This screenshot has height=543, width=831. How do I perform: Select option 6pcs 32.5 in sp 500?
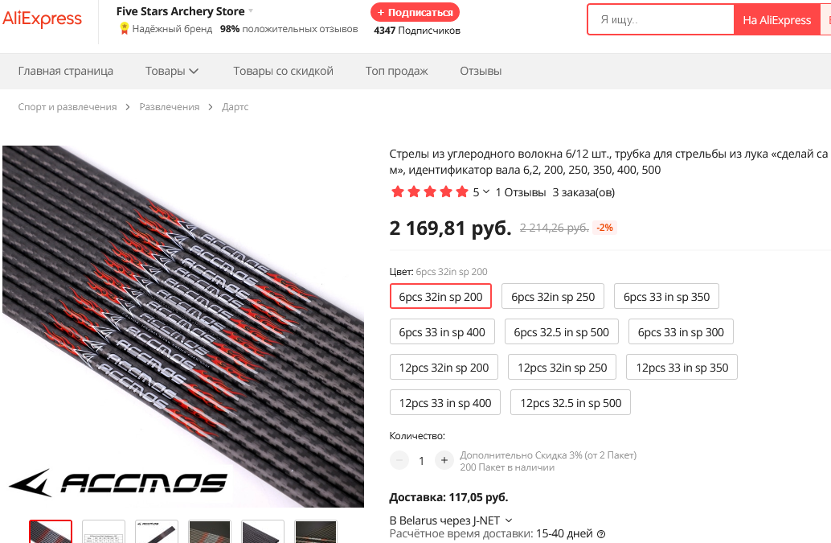pyautogui.click(x=561, y=332)
